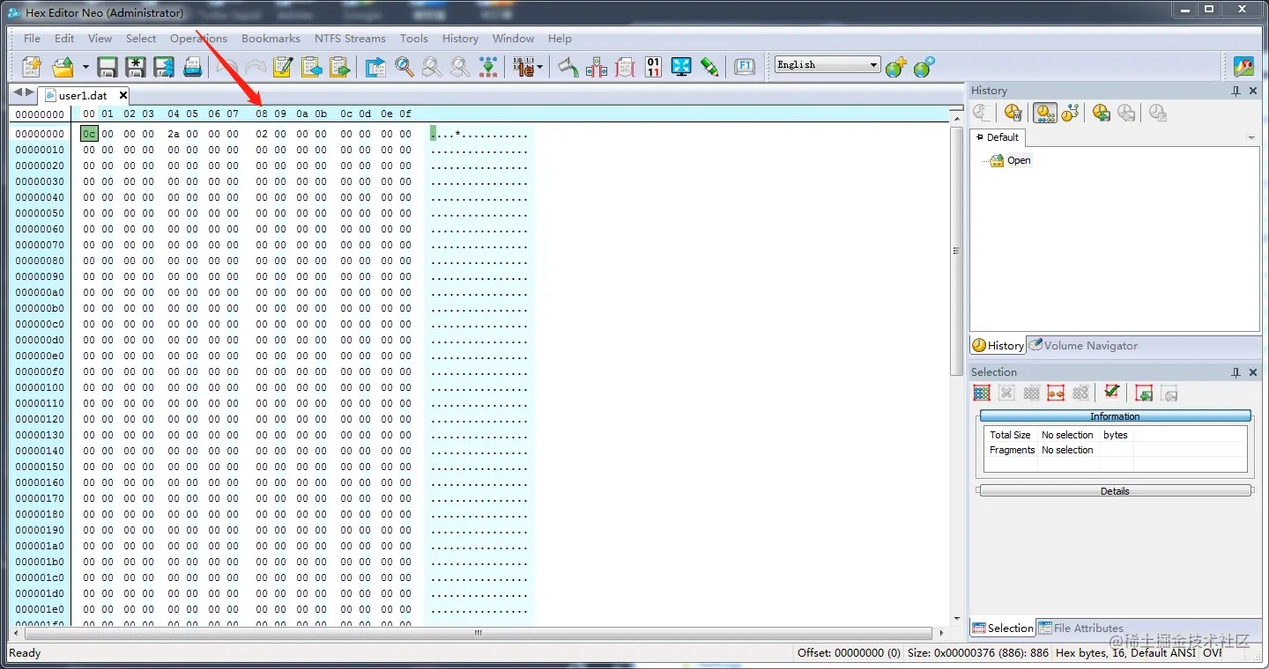Screen dimensions: 1269x669
Task: Click the globe icon with yellow plus
Action: tap(895, 67)
